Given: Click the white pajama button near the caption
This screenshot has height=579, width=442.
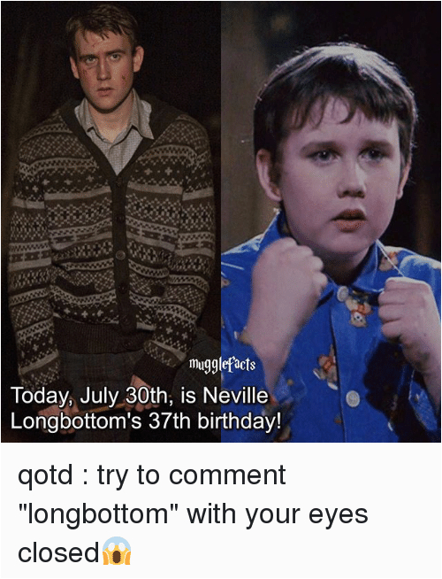Looking at the screenshot, I should pyautogui.click(x=353, y=398).
